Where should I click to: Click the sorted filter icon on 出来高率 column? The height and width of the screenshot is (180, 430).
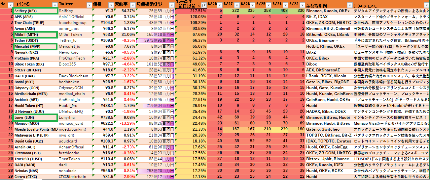pyautogui.click(x=204, y=5)
